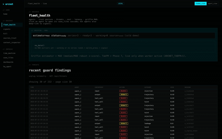
Task: Go to the hitl page
Action: pyautogui.click(x=5, y=34)
